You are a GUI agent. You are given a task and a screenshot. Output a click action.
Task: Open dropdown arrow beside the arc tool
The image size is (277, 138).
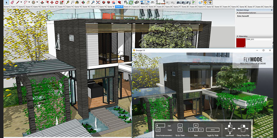click(x=29, y=2)
